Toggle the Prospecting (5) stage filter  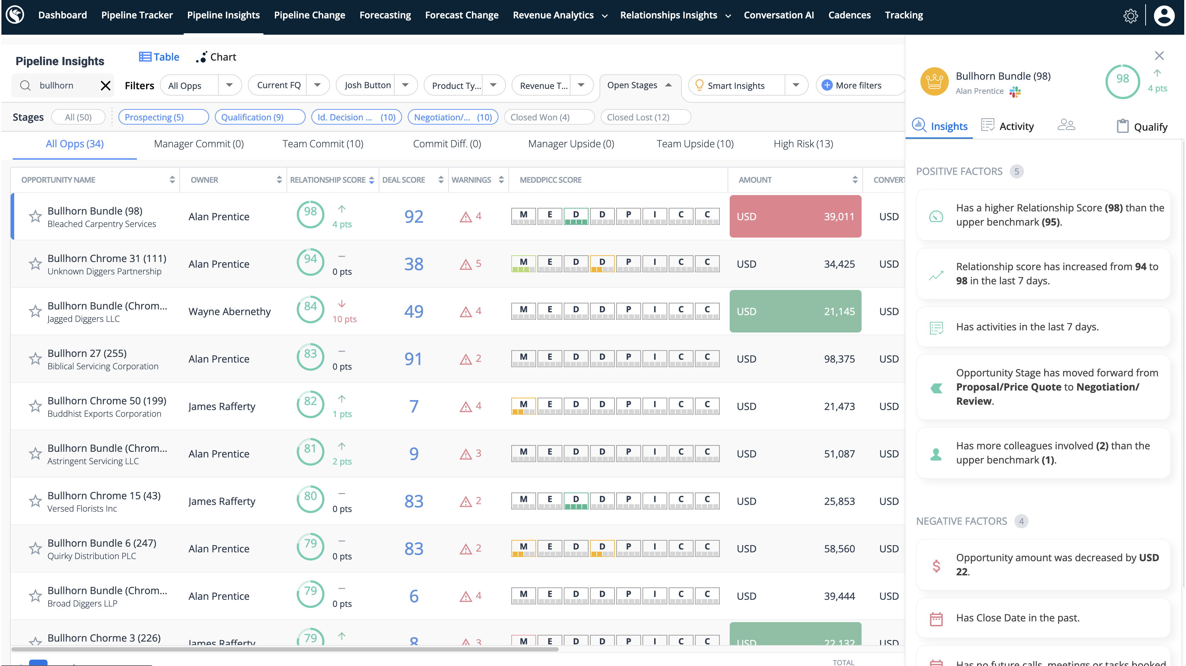tap(163, 117)
